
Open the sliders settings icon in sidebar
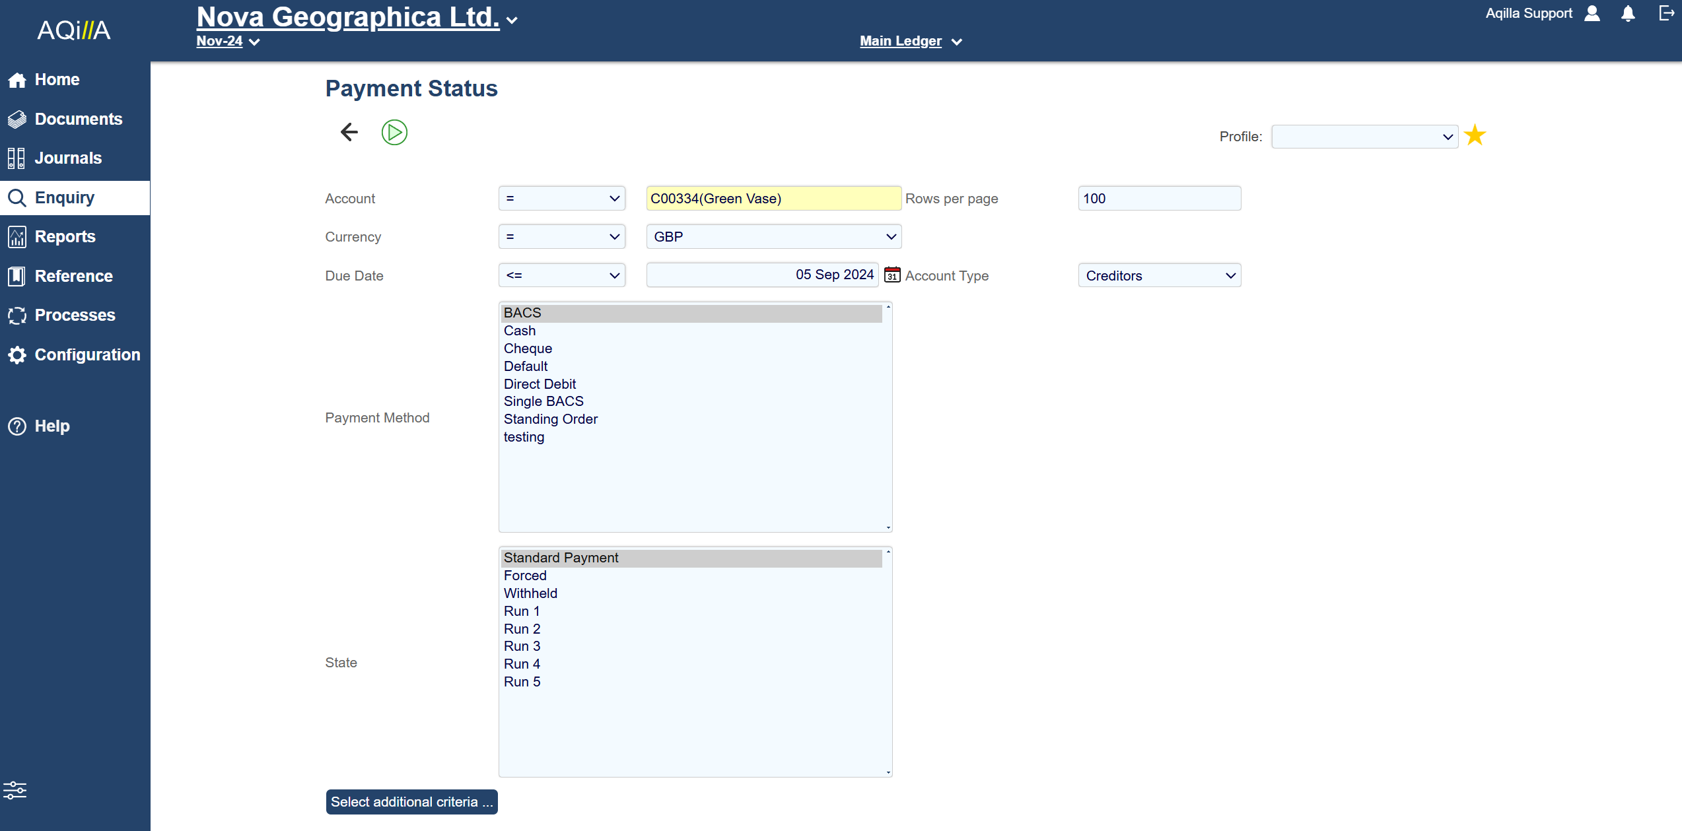point(15,790)
